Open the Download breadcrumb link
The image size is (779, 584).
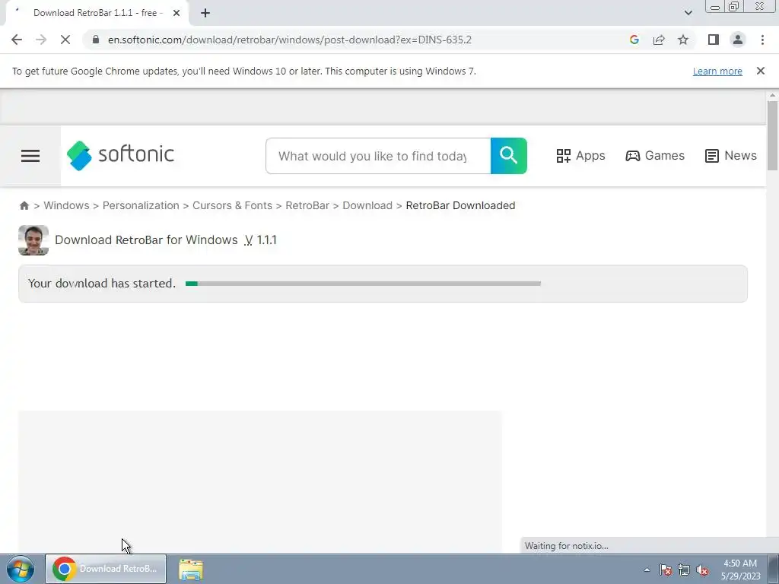(367, 205)
